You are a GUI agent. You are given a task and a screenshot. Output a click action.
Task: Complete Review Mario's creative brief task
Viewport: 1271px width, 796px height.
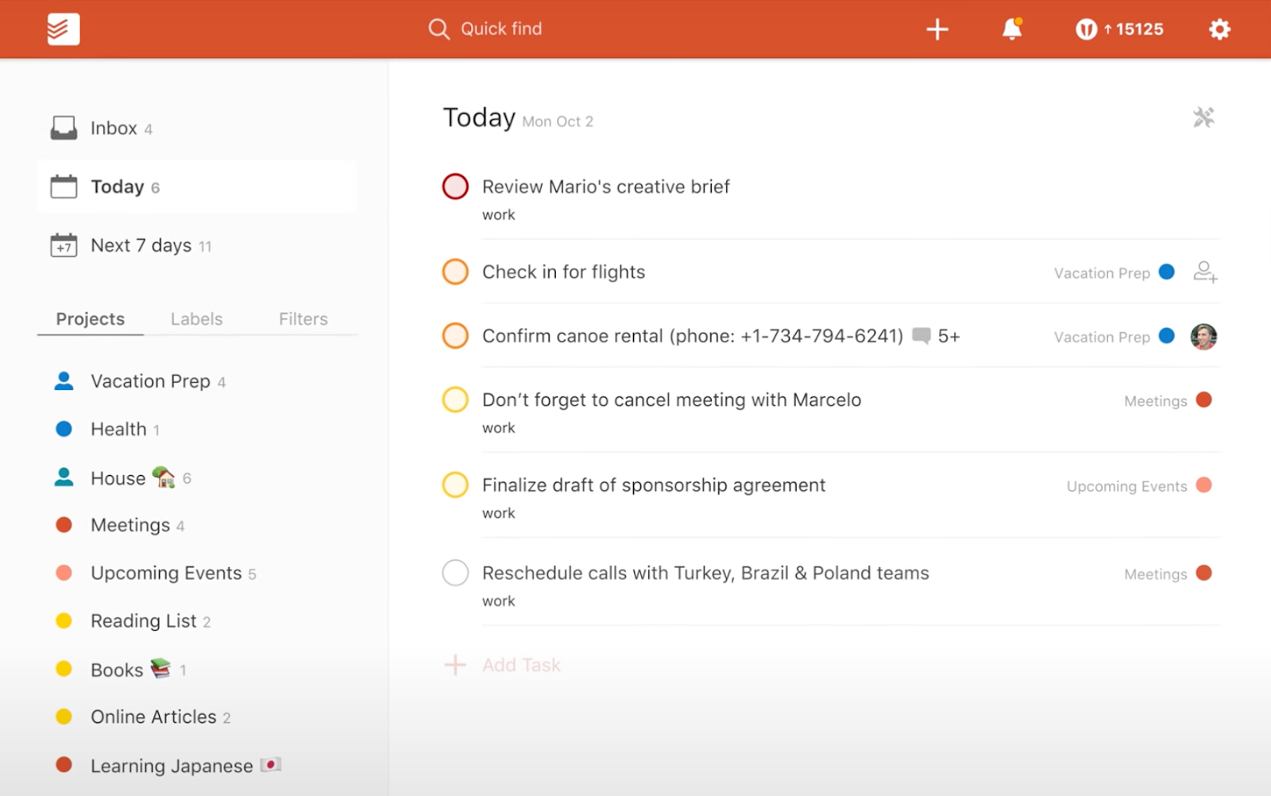tap(455, 187)
